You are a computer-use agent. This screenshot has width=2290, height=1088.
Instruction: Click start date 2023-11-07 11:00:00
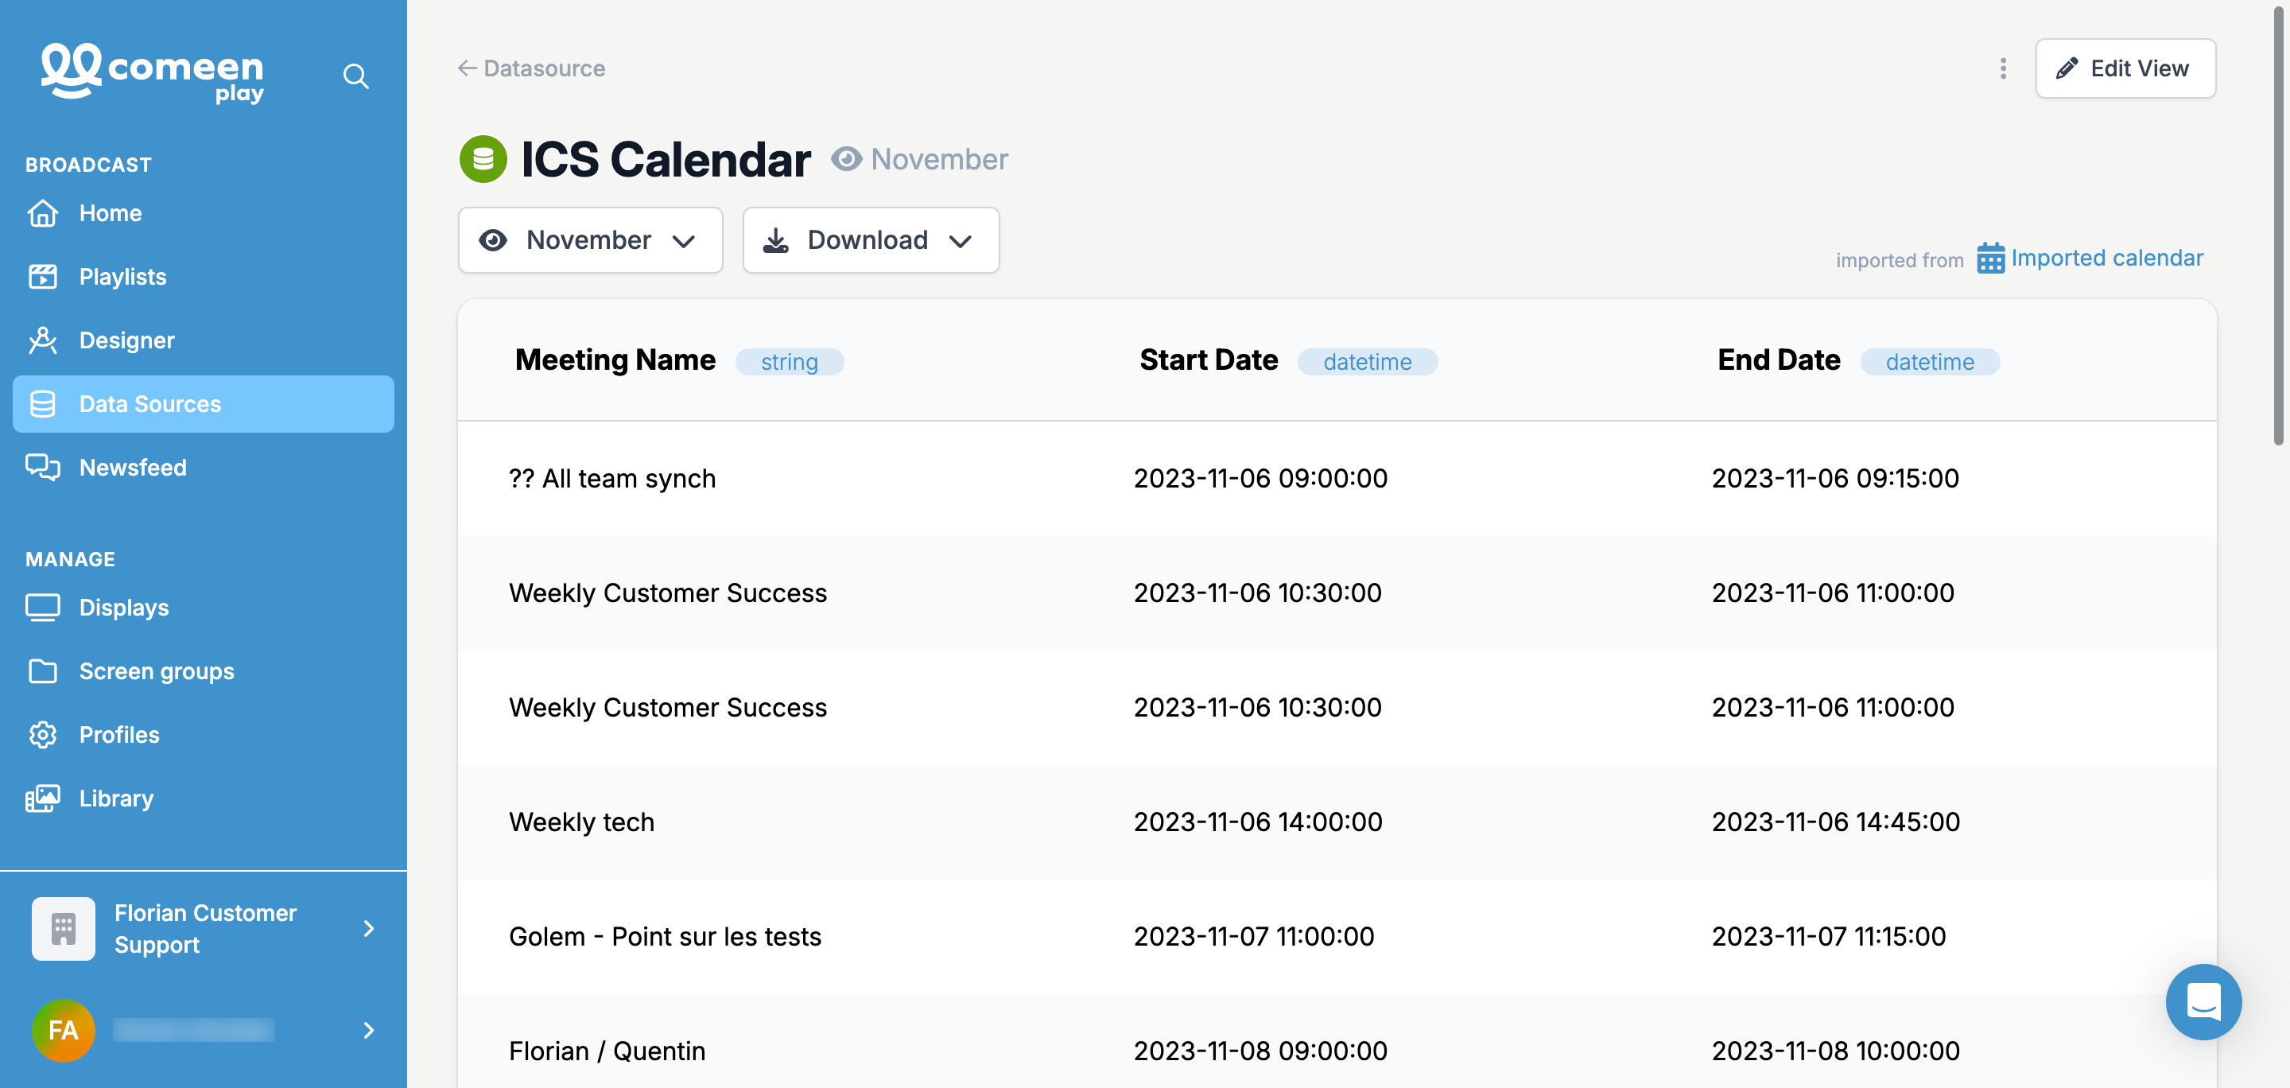(x=1253, y=937)
